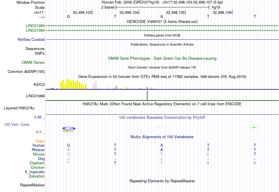The height and width of the screenshot is (192, 279).
Task: Click the Mouse C base under G column
Action: pos(68,154)
